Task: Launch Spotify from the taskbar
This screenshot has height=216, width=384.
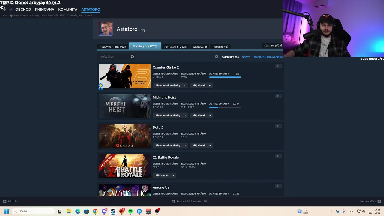Action: (130, 211)
